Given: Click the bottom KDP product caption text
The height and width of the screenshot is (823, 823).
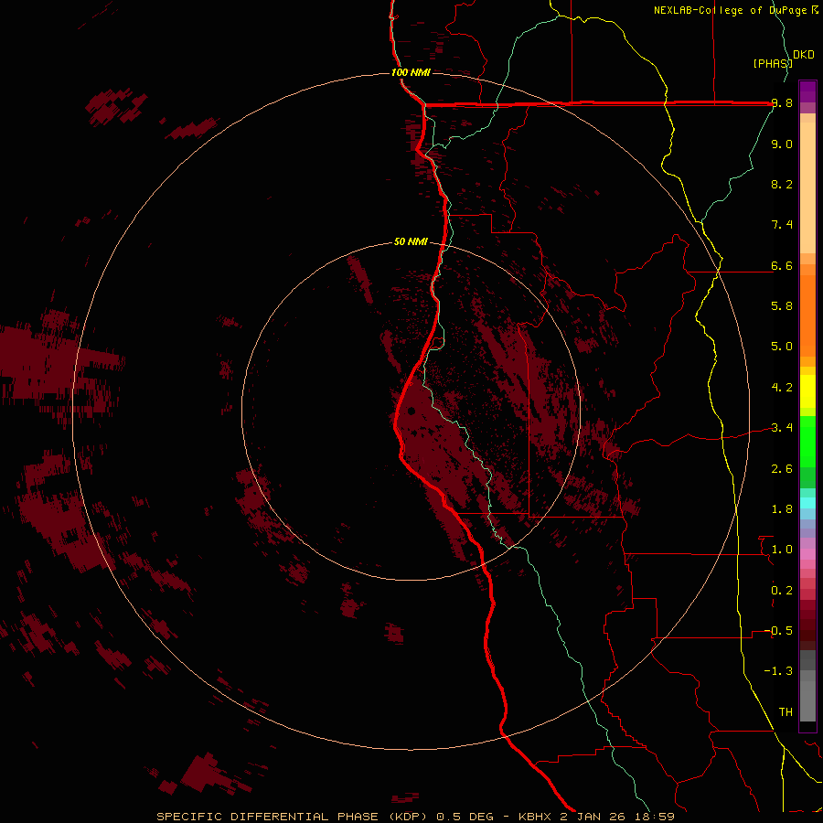Looking at the screenshot, I should coord(415,817).
